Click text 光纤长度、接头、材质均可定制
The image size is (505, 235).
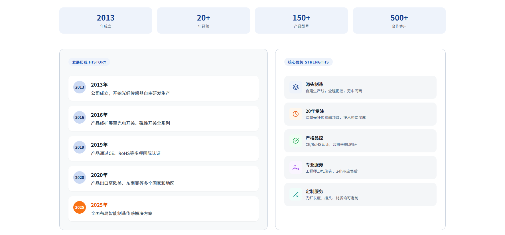[332, 198]
